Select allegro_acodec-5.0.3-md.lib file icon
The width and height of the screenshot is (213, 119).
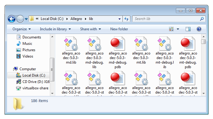click(71, 44)
